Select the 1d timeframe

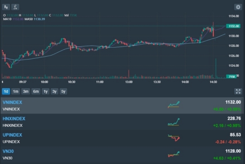click(x=6, y=91)
